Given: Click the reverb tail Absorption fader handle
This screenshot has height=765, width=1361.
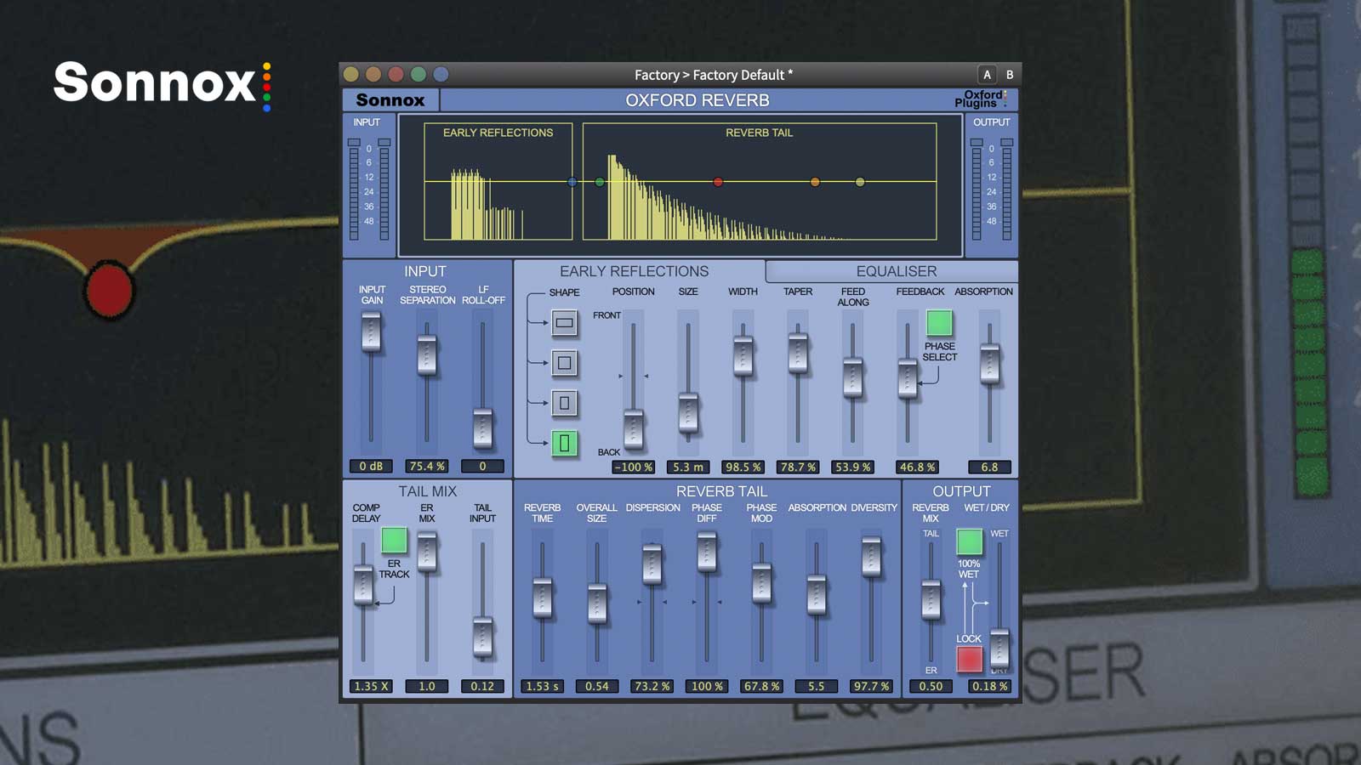Looking at the screenshot, I should 816,595.
